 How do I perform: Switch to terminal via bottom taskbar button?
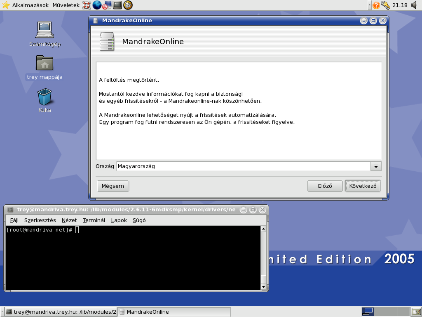61,312
